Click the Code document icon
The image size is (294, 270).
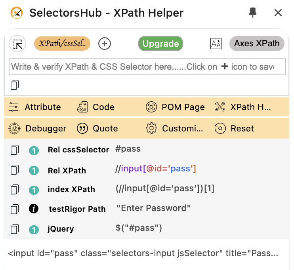tap(82, 107)
